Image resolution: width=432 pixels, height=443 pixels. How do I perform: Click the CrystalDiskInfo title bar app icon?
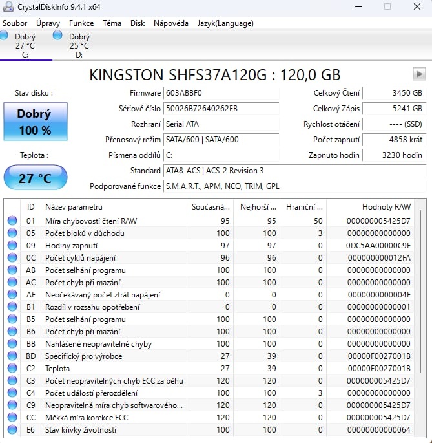click(8, 6)
